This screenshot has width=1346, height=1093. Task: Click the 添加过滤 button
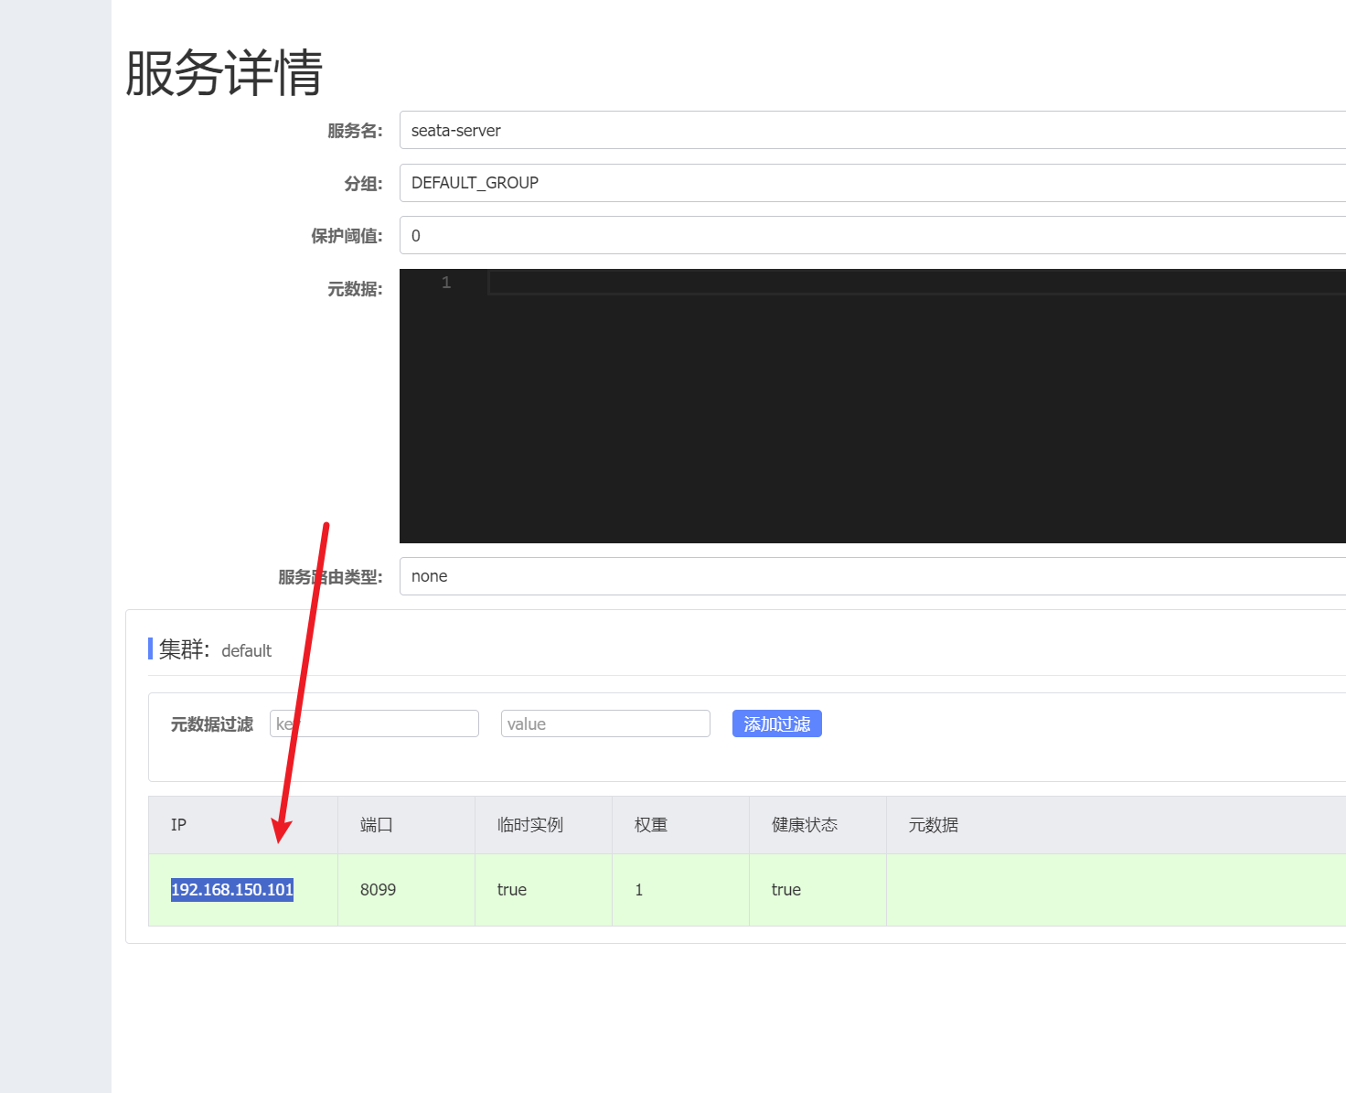click(776, 723)
